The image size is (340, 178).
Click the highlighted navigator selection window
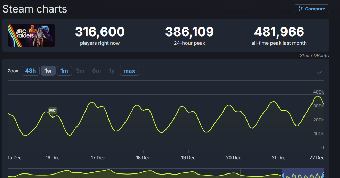point(303,173)
